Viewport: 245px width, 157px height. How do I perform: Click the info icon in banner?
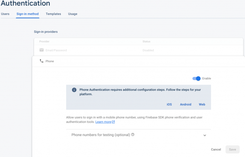(x=74, y=90)
